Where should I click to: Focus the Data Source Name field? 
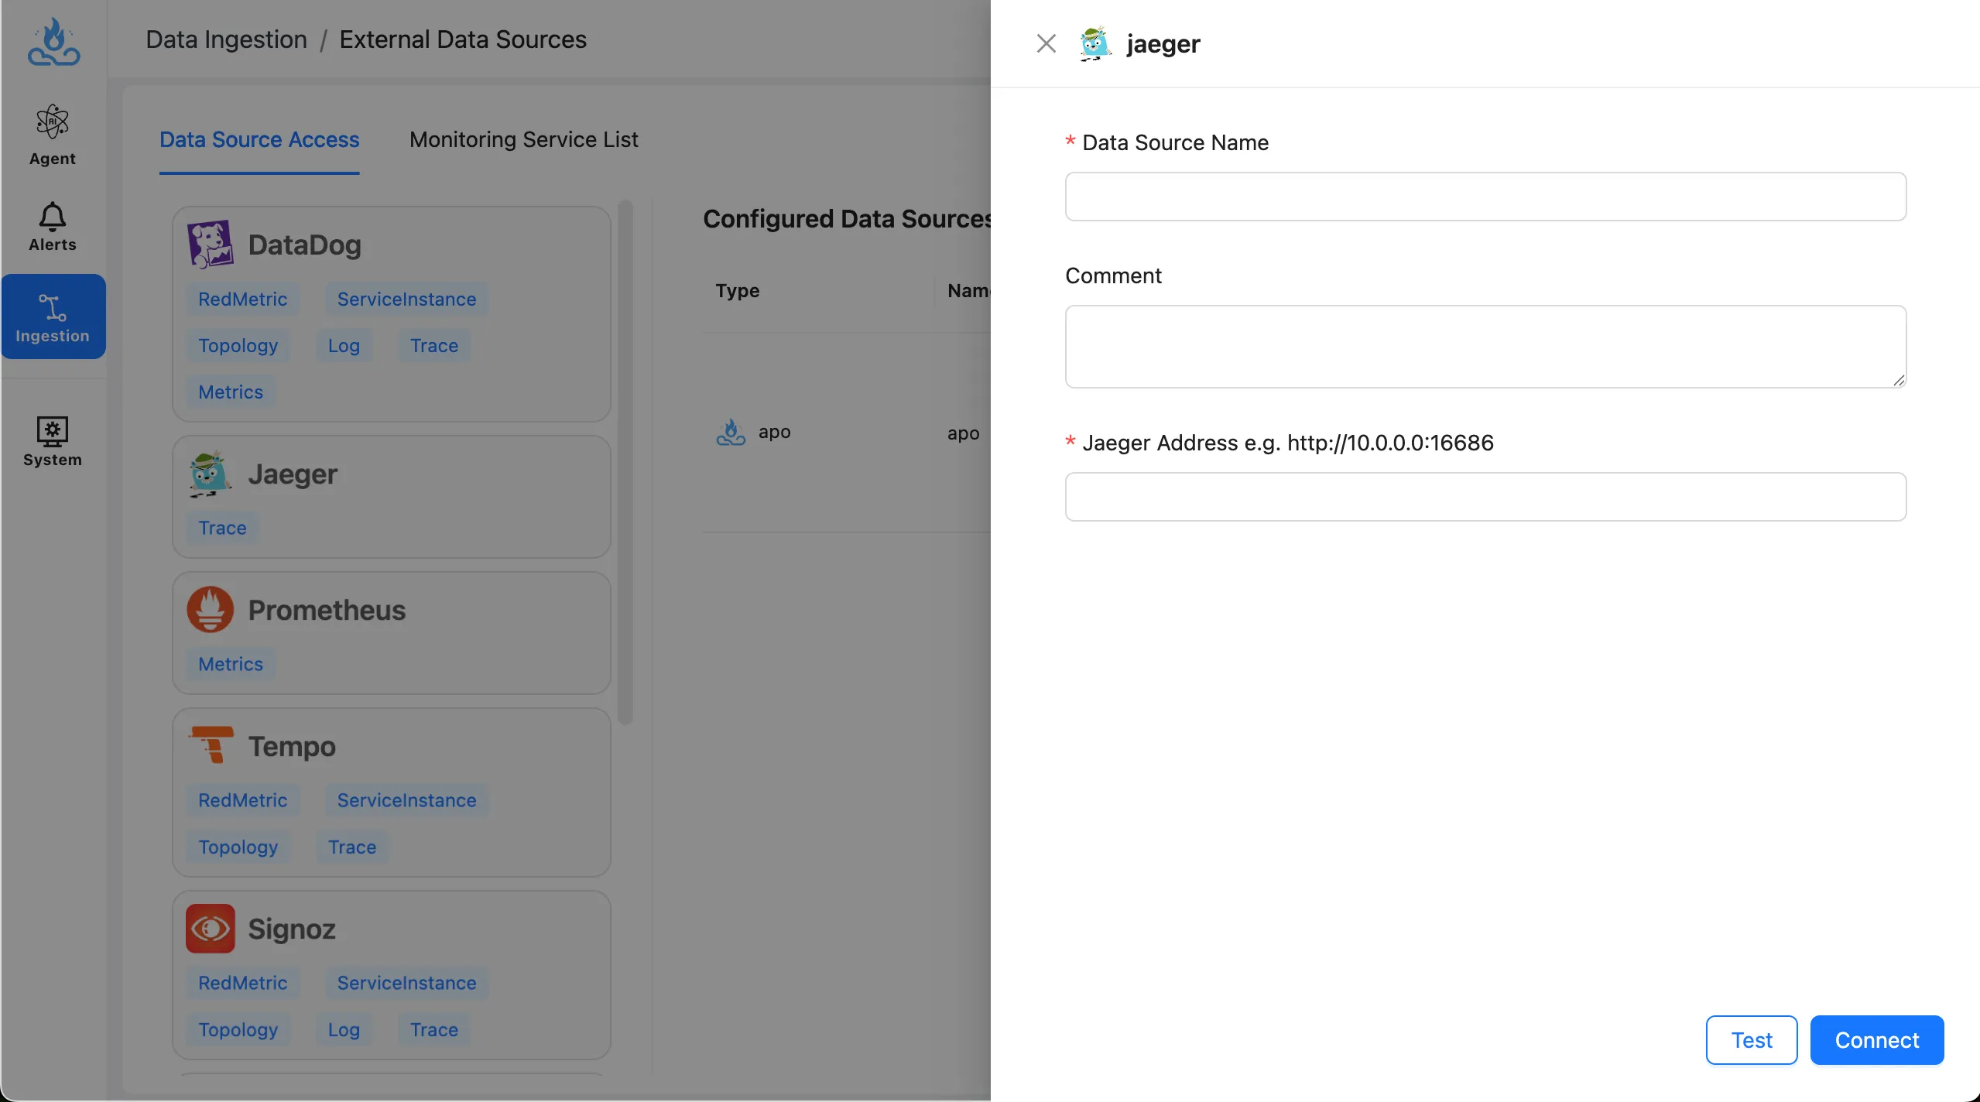click(1485, 197)
